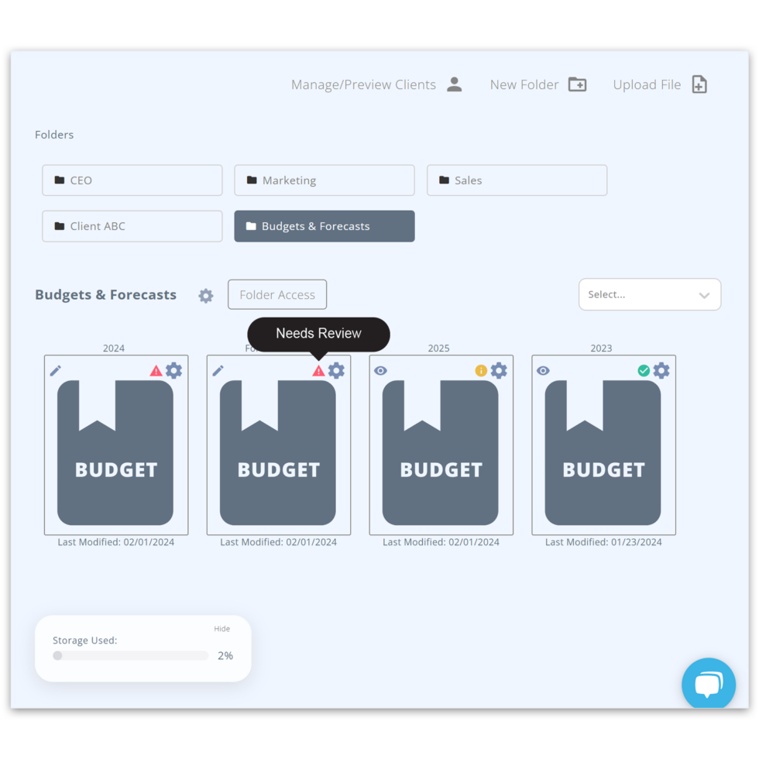
Task: Preview the 2023 budget using the eye icon
Action: point(543,371)
